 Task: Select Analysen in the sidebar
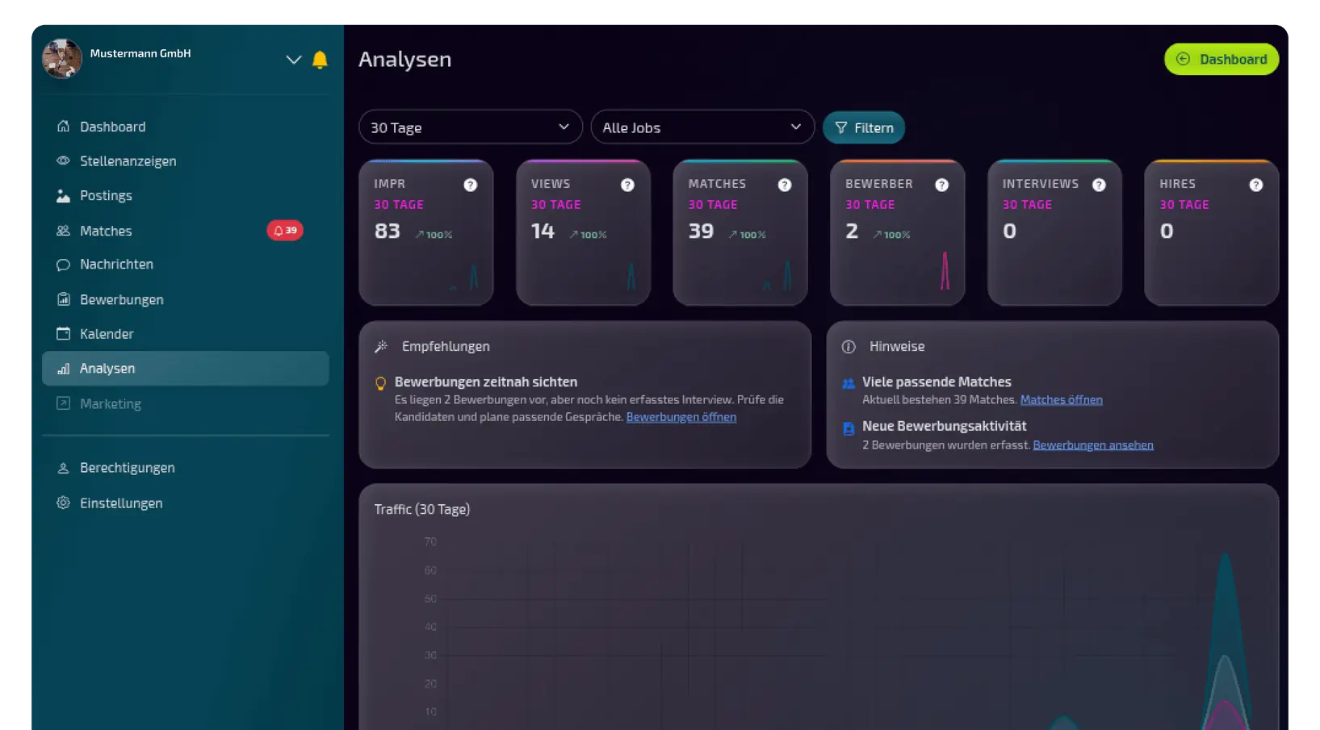[185, 369]
